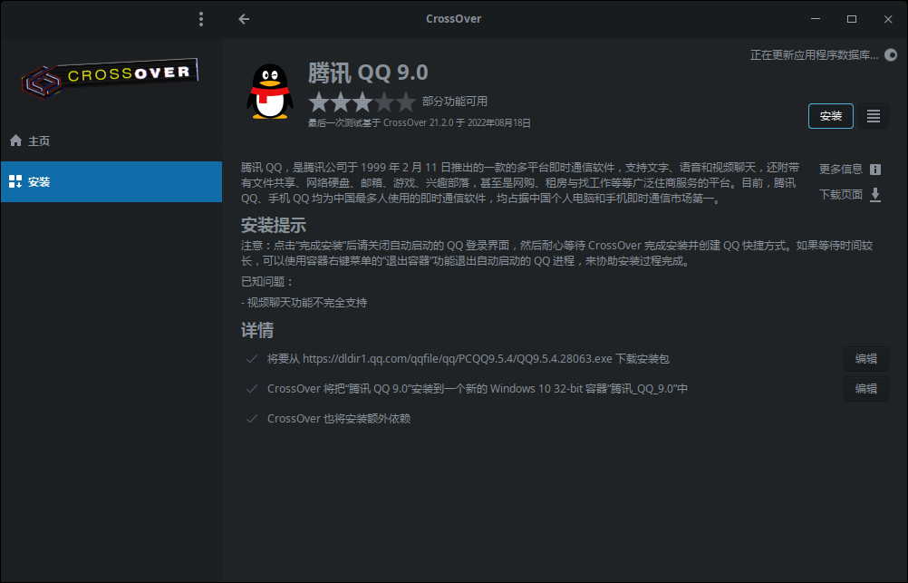908x583 pixels.
Task: Click the QQ penguin application icon
Action: click(269, 92)
